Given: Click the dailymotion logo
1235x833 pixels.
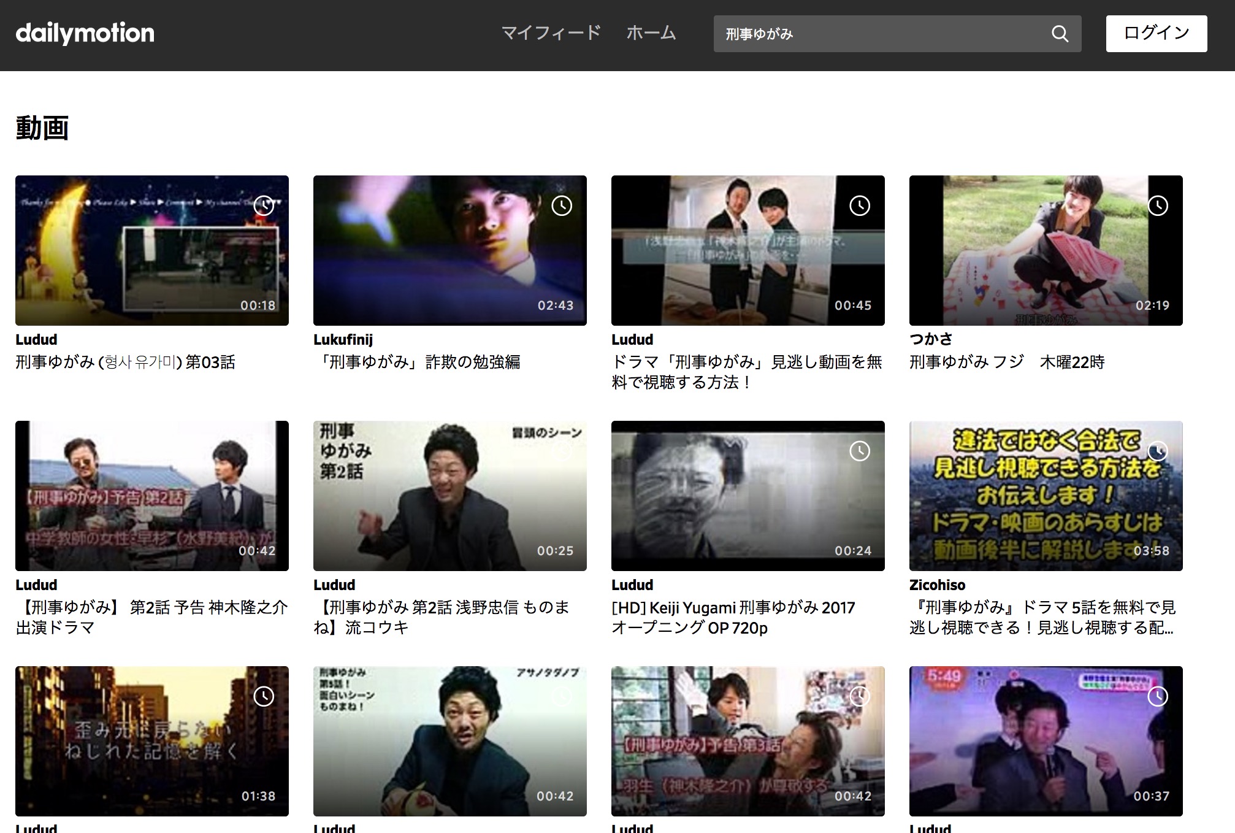Looking at the screenshot, I should 85,33.
